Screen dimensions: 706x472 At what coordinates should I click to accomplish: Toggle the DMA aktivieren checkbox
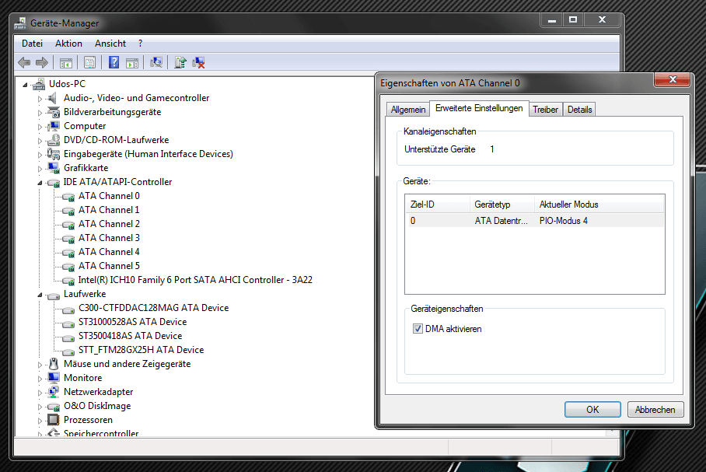(418, 329)
